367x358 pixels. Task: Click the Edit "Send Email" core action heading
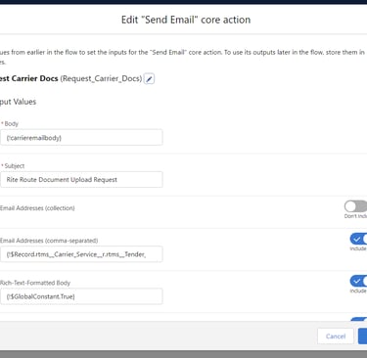pyautogui.click(x=186, y=20)
